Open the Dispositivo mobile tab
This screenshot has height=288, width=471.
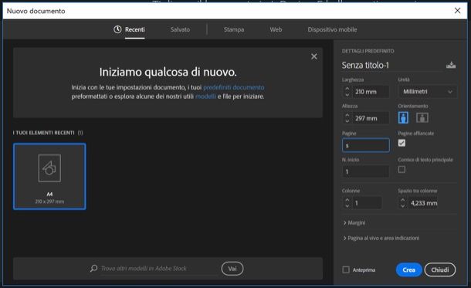tap(332, 29)
